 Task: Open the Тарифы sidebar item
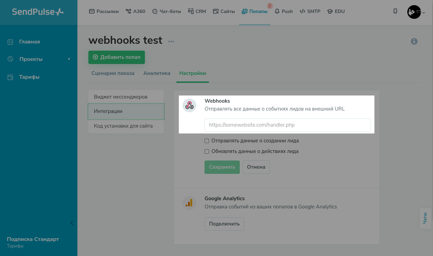tap(29, 77)
